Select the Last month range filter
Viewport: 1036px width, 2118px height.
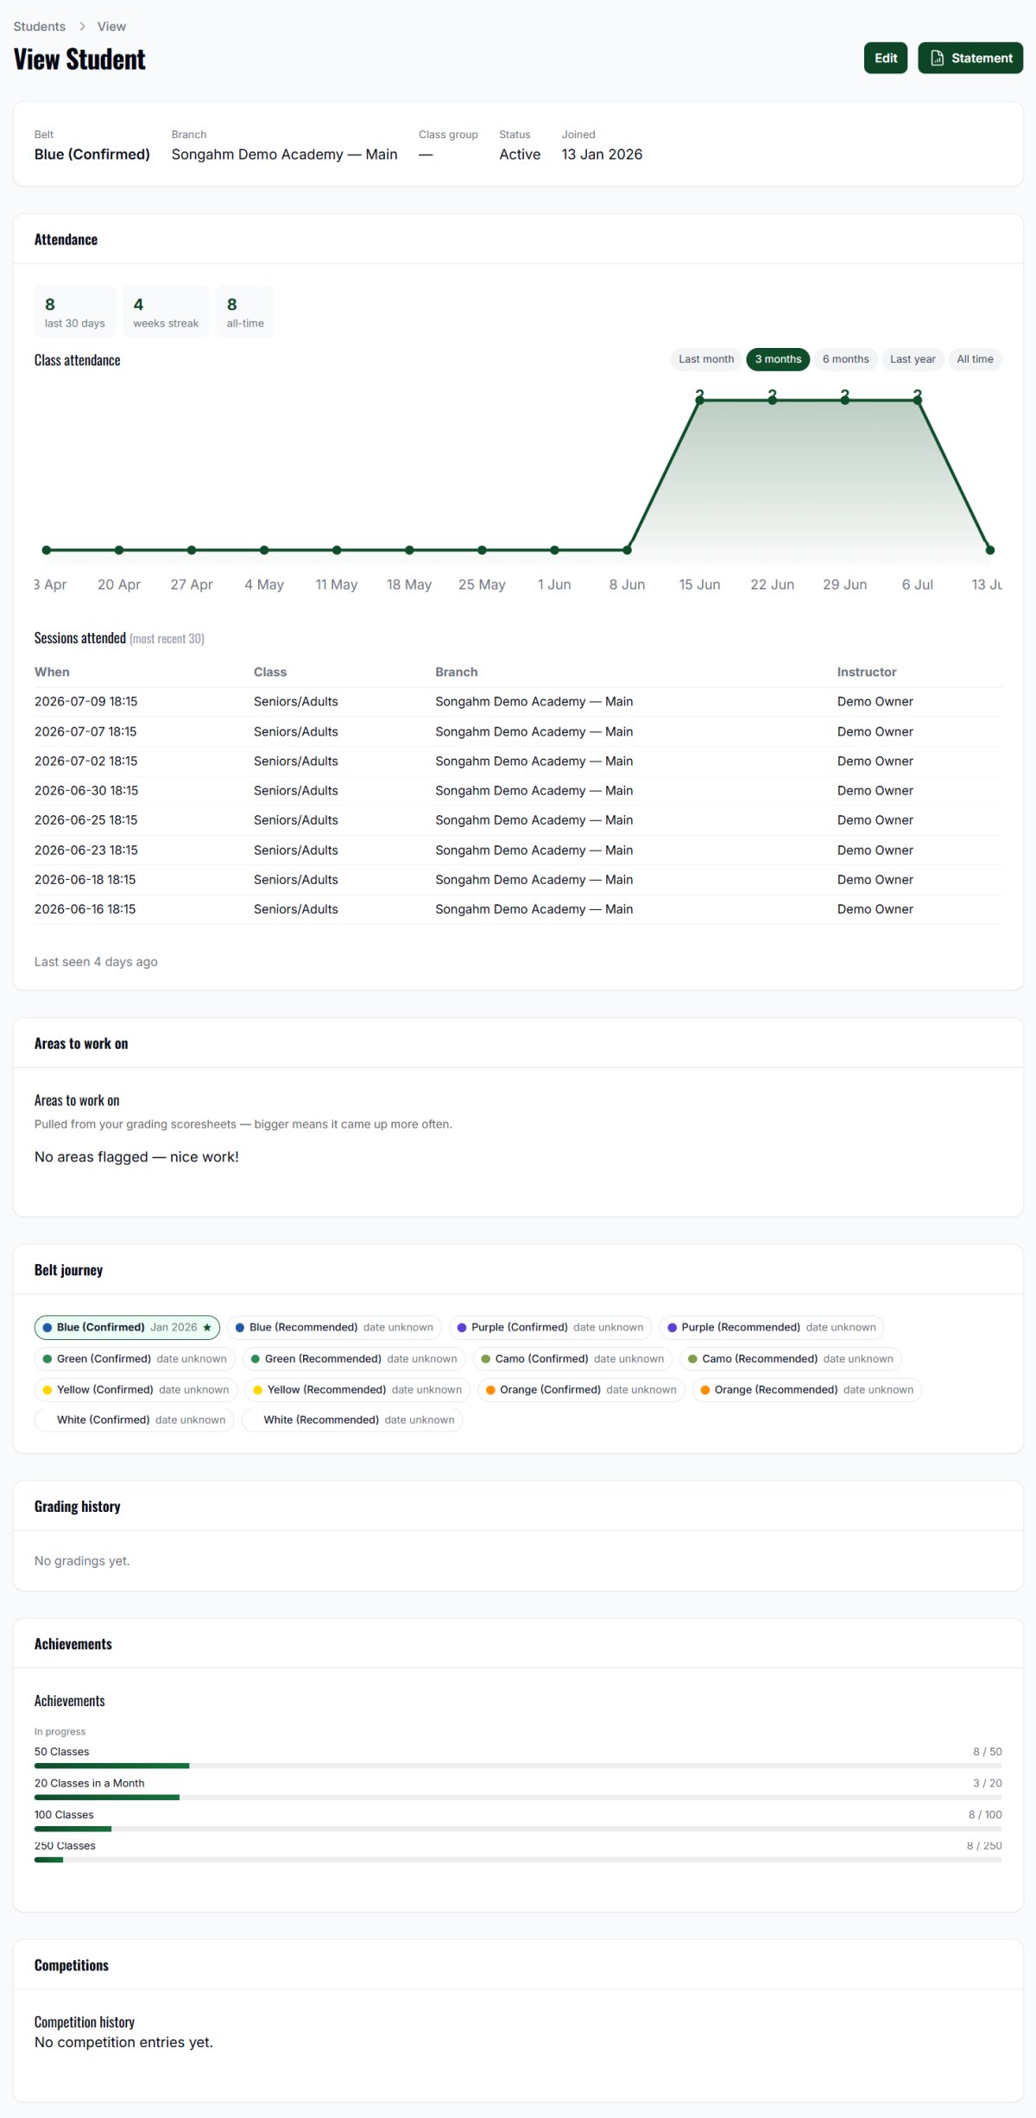point(706,359)
